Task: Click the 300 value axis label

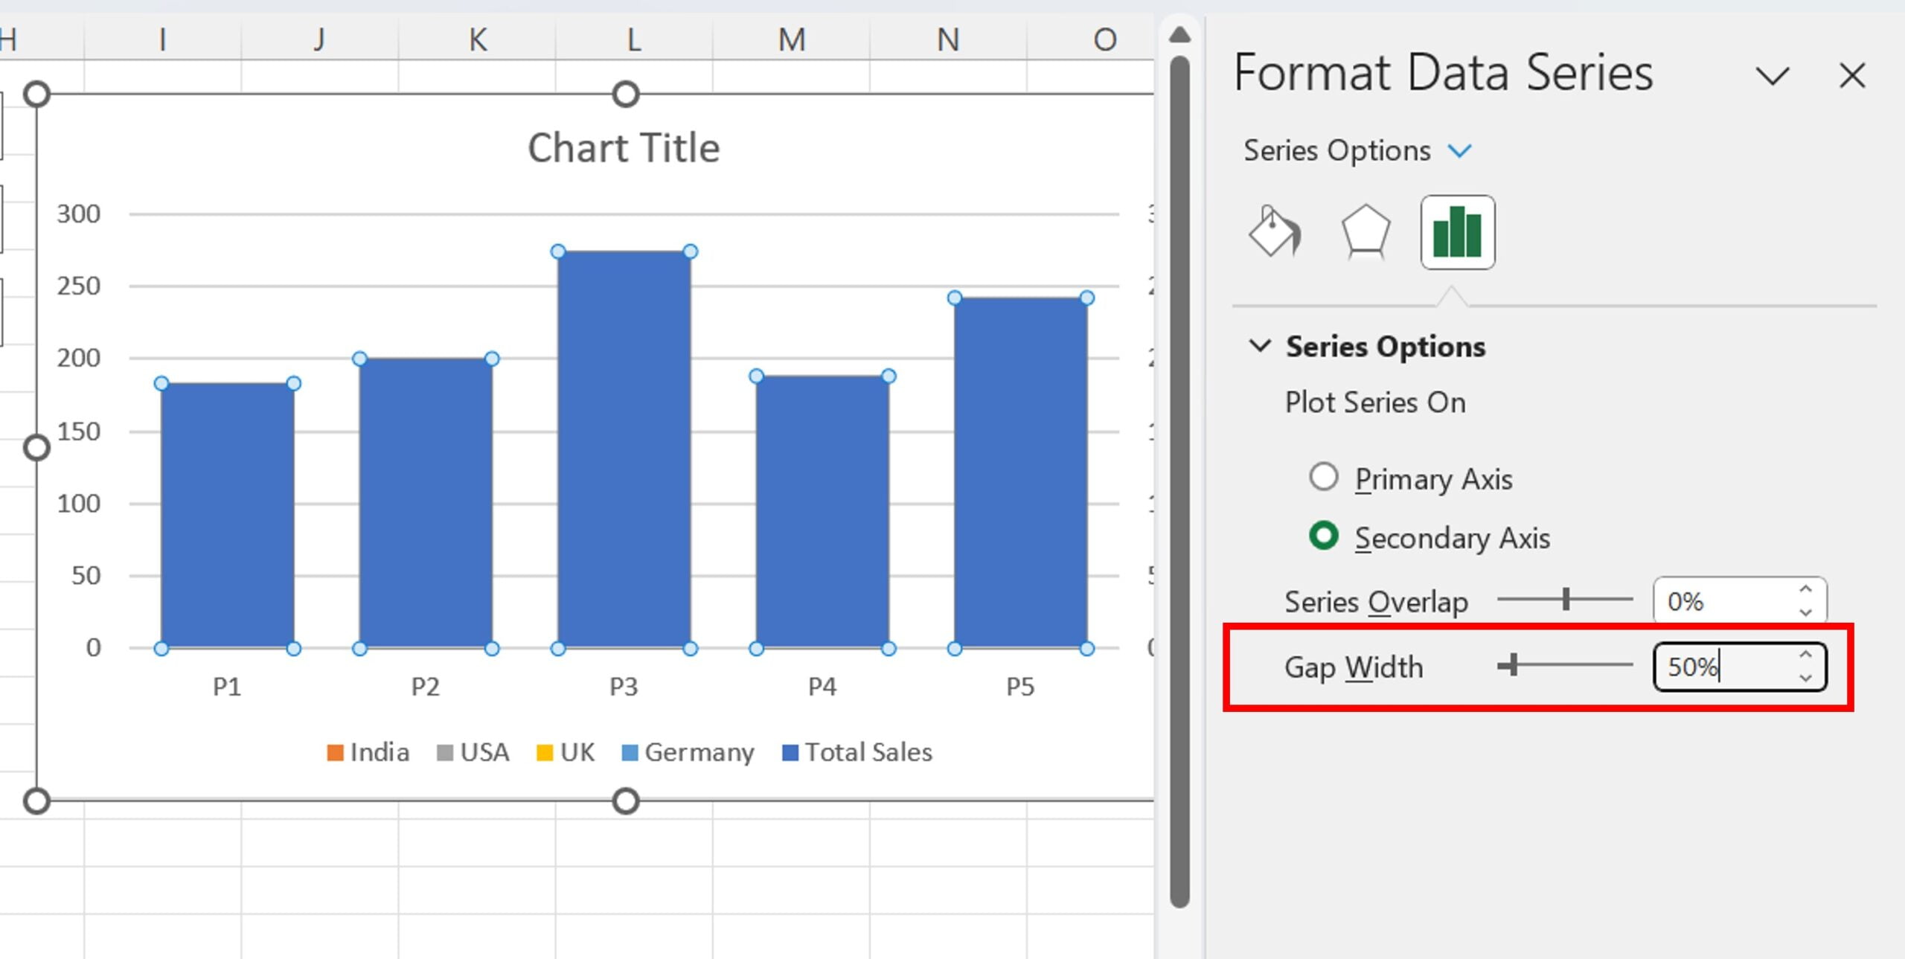Action: pos(79,214)
